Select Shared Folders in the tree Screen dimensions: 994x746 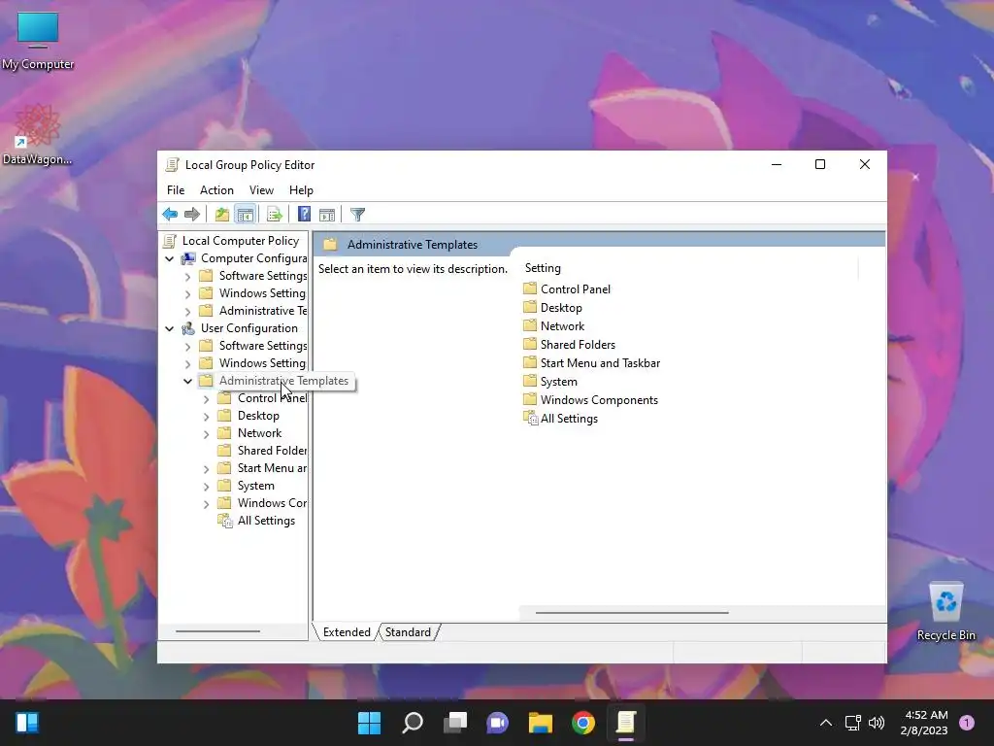point(262,451)
